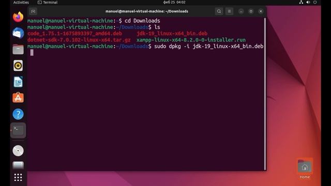Click the terminal window title text
331x186 pixels.
[x=147, y=11]
